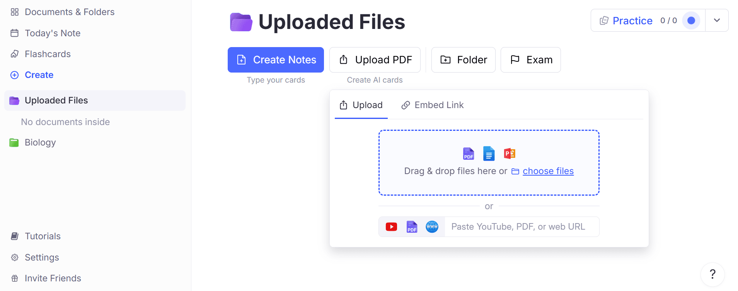Click the Exam flag icon

coord(515,60)
